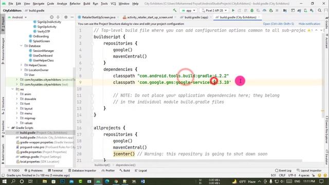Switch to activity_retailer_start_up_screen.xml tab
The height and width of the screenshot is (185, 329).
[x=150, y=17]
